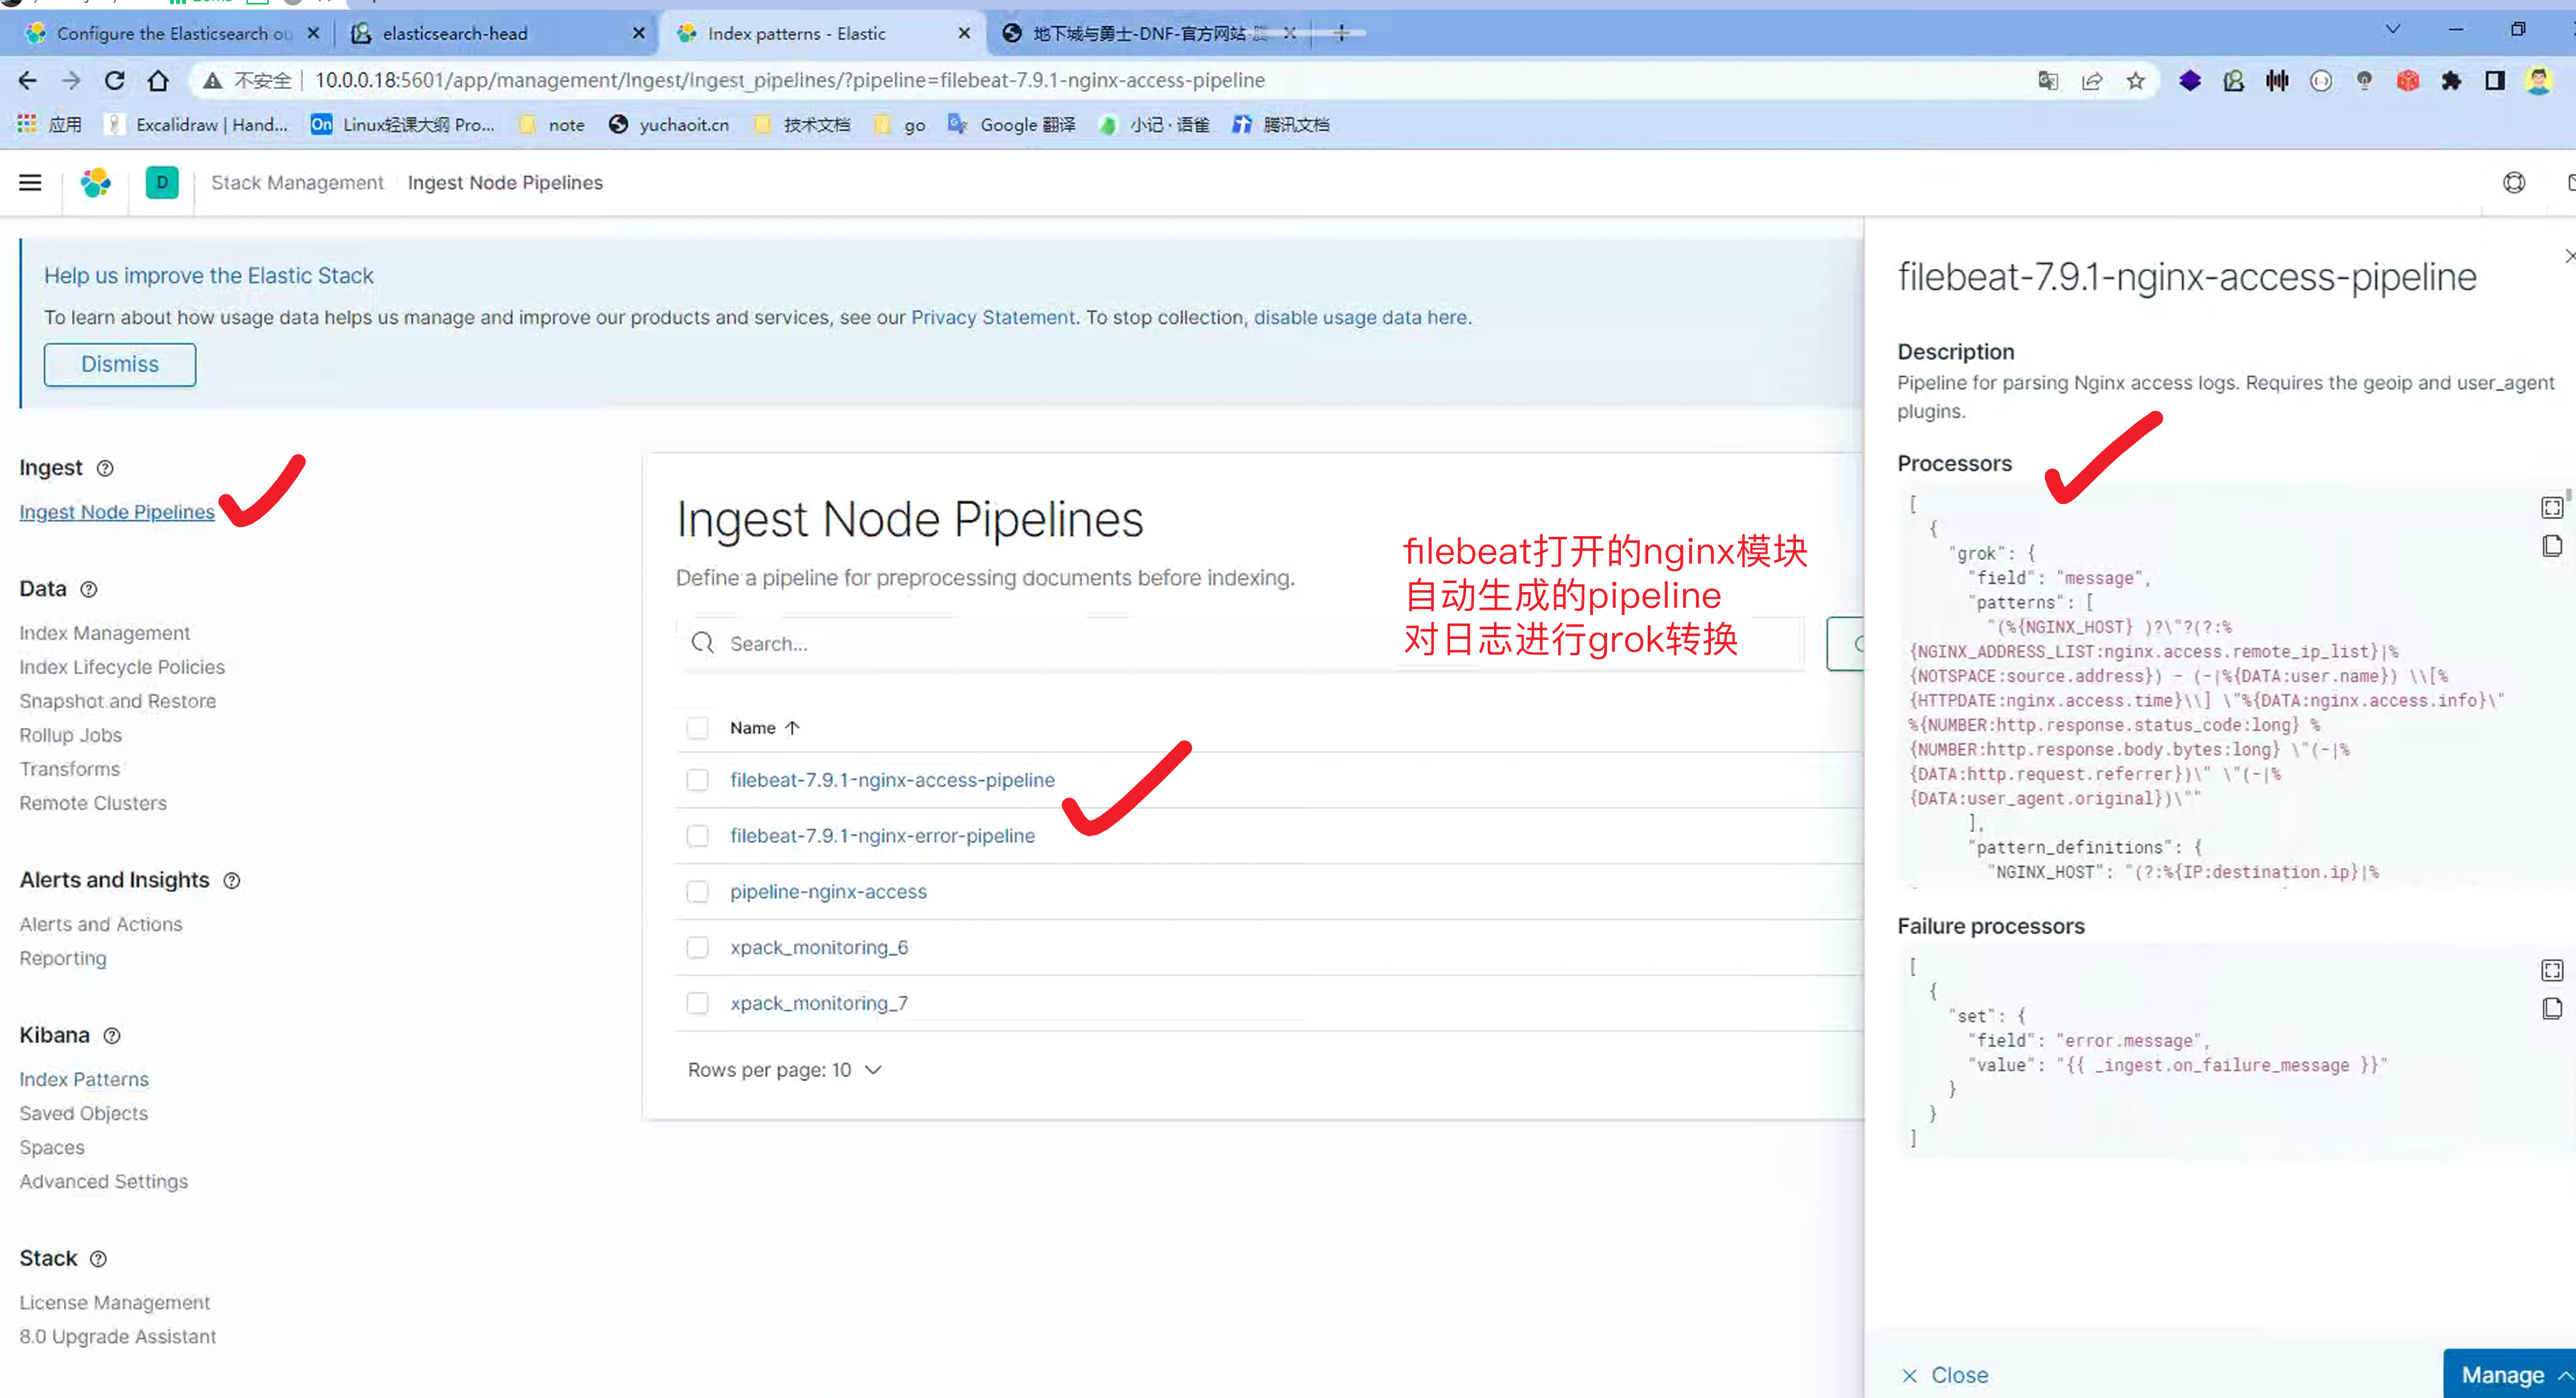Check the filebeat-7.9.1-nginx-access-pipeline row checkbox
Screen dimensions: 2576x1398
click(697, 779)
